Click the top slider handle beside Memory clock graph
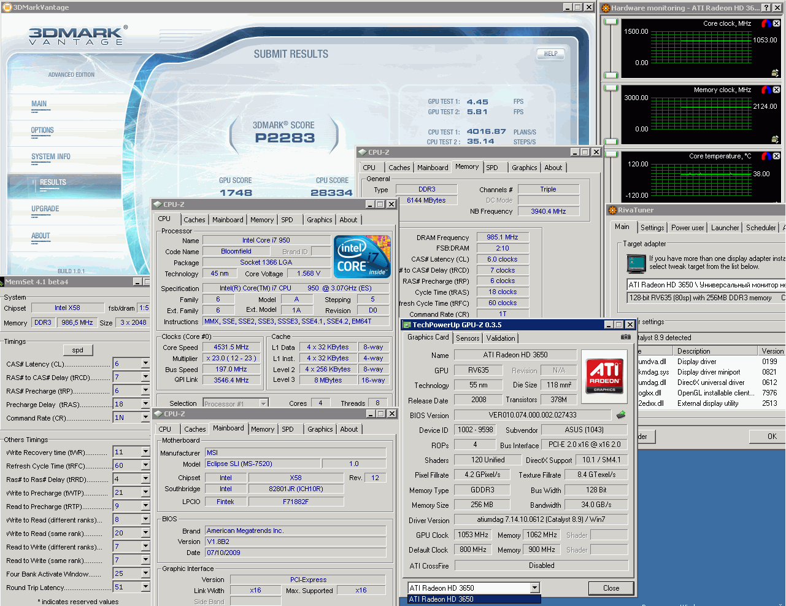 pos(611,88)
